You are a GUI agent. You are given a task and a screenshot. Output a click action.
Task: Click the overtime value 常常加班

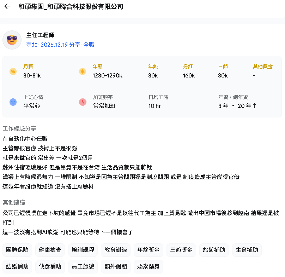click(104, 106)
